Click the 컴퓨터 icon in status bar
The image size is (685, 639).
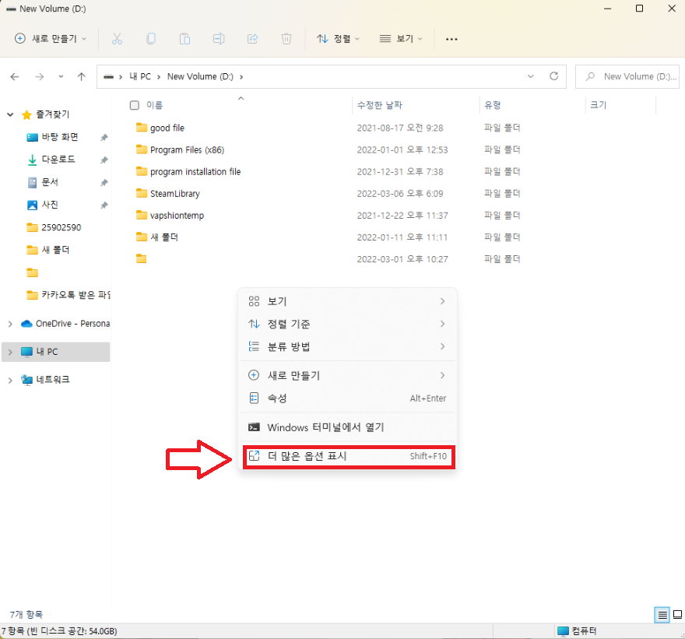coord(563,631)
